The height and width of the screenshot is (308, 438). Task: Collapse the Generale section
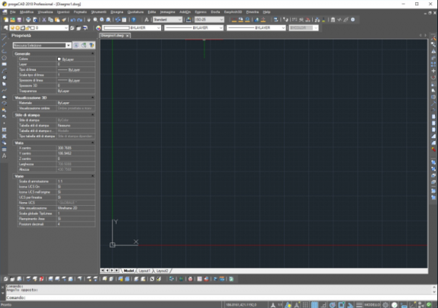tap(92, 54)
